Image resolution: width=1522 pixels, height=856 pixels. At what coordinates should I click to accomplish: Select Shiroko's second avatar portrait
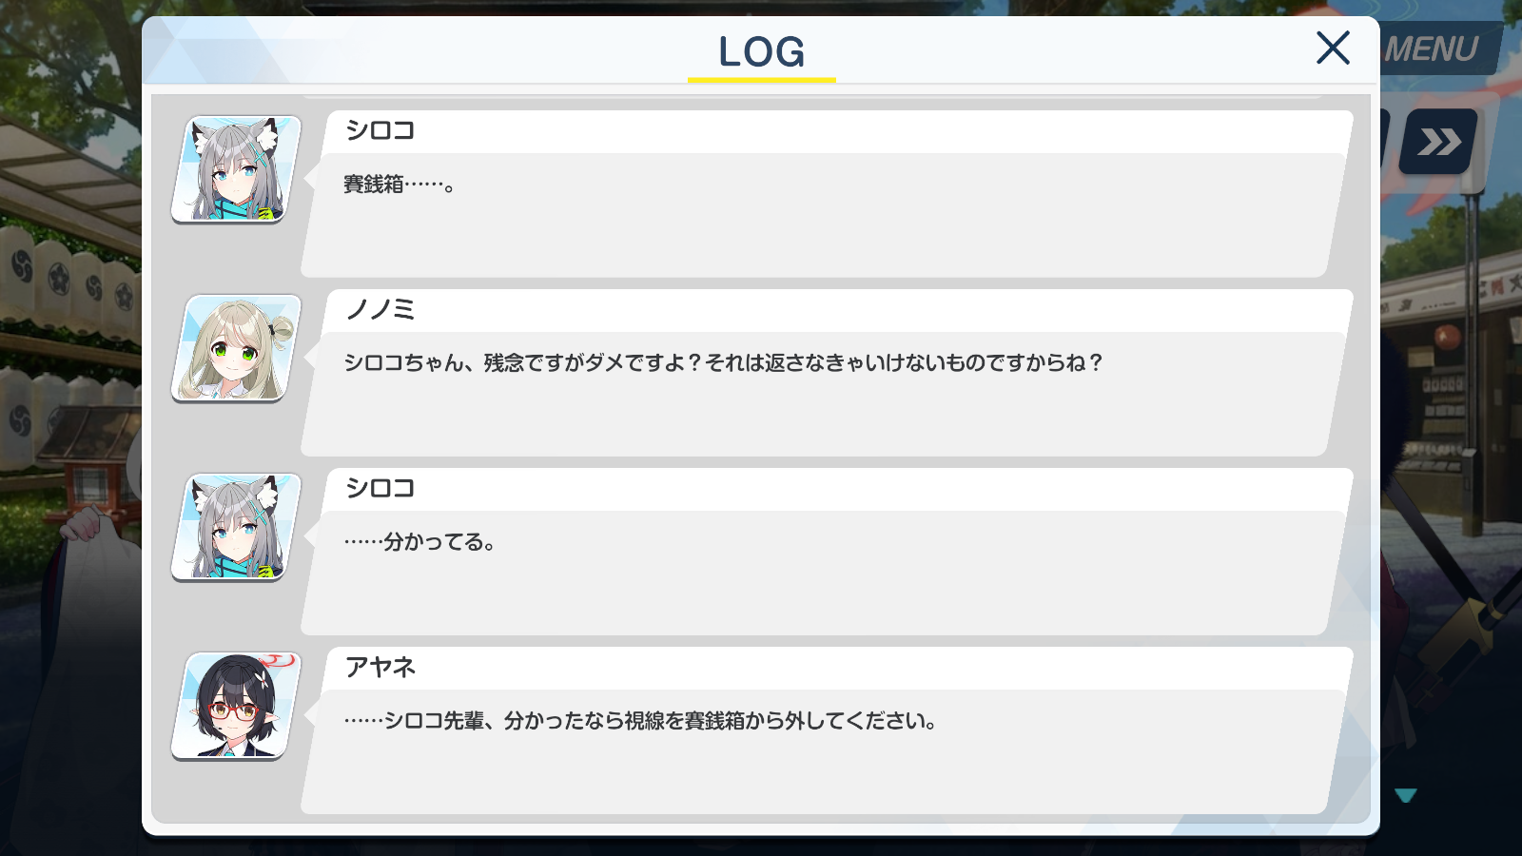pyautogui.click(x=236, y=527)
